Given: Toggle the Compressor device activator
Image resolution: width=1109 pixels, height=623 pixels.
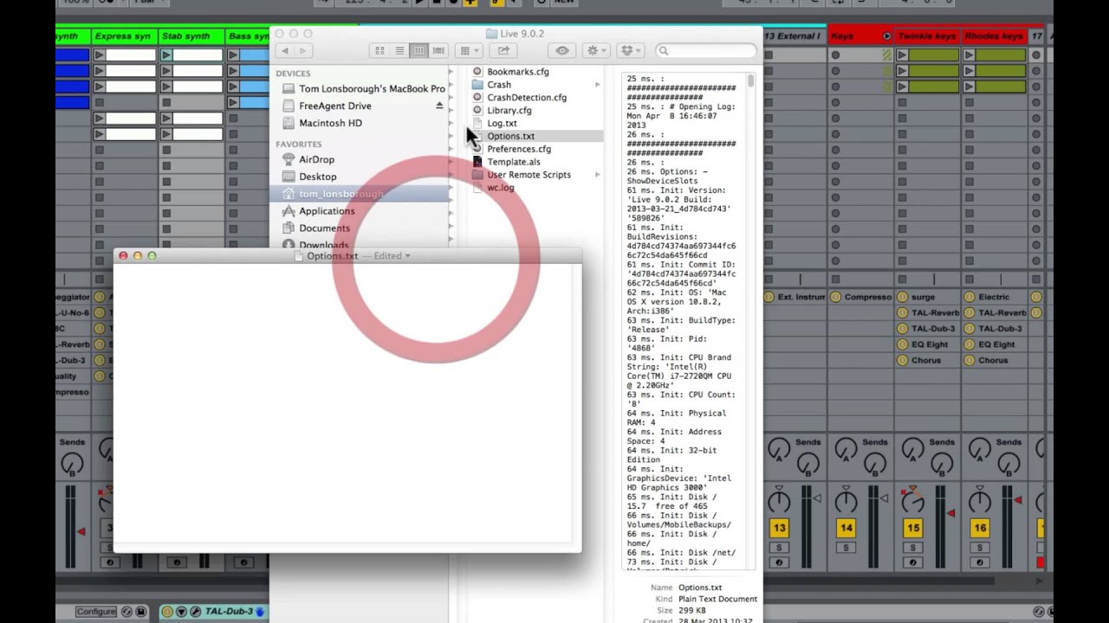Looking at the screenshot, I should [x=836, y=298].
